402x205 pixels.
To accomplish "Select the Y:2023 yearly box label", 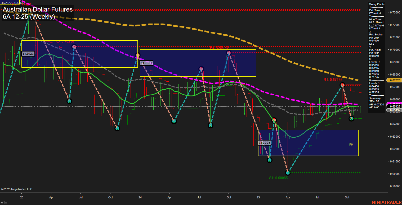I will click(28, 54).
